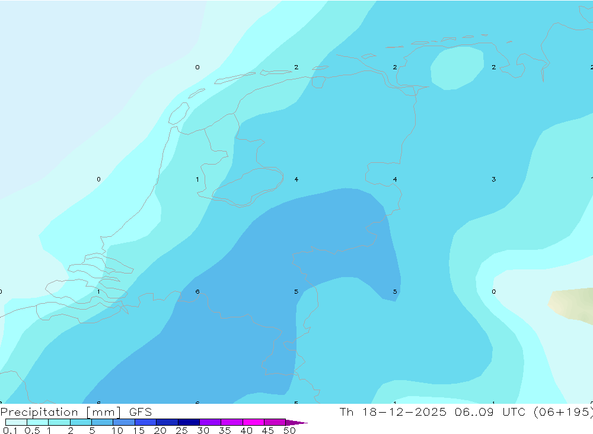Click the '0.5' legend scale label
593x434 pixels.
tap(32, 430)
